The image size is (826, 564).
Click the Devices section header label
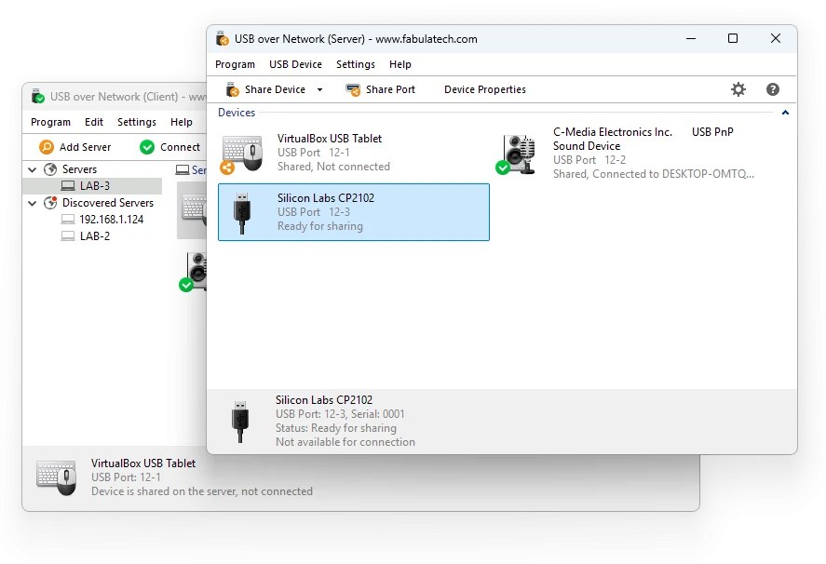click(x=237, y=113)
